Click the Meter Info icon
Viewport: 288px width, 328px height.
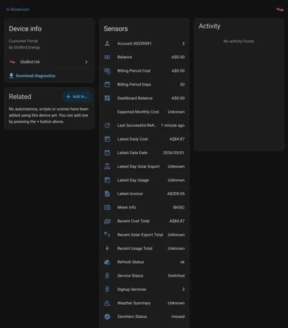pos(107,207)
